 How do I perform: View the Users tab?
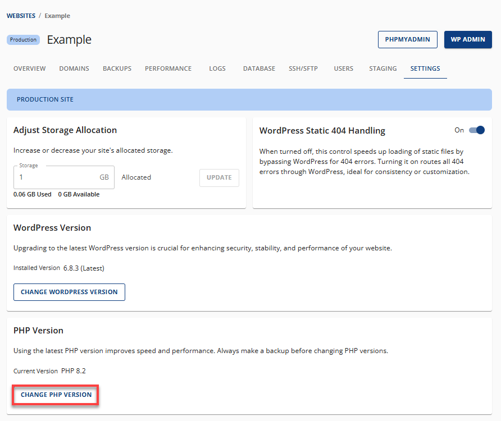343,68
